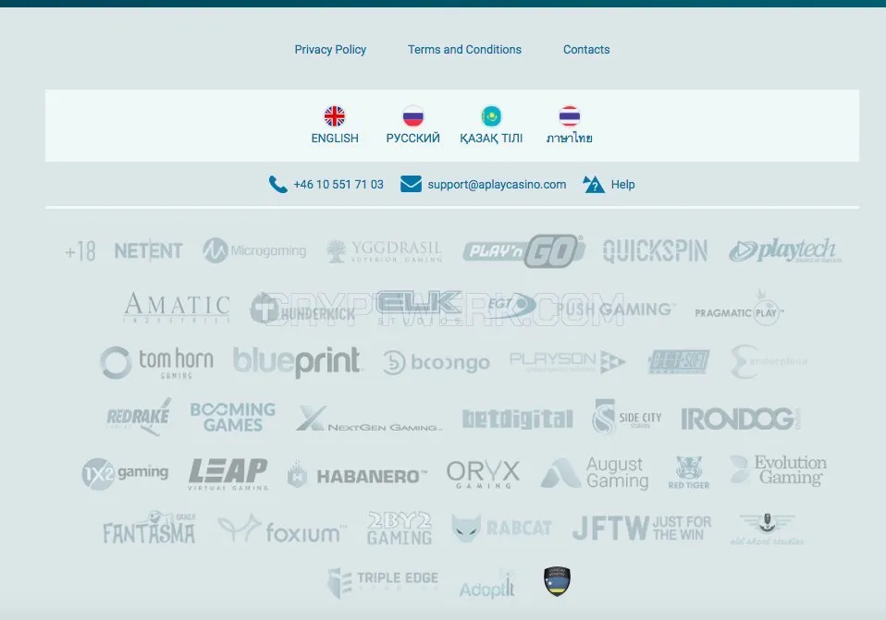886x620 pixels.
Task: Pick the Kazakhstan flag icon
Action: [491, 116]
